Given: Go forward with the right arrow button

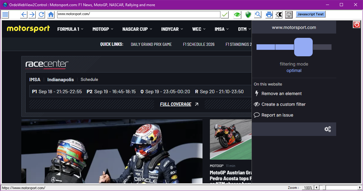Looking at the screenshot, I should tap(32, 14).
